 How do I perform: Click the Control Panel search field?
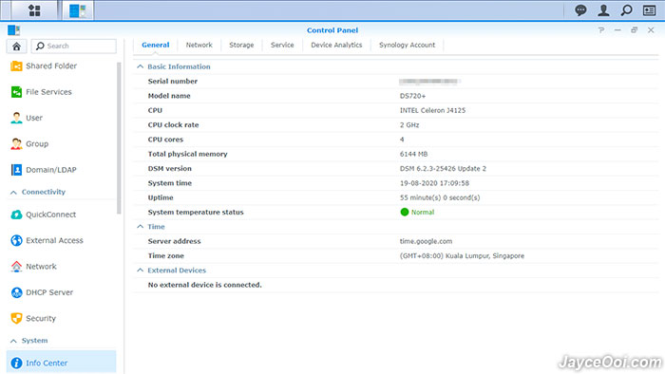(74, 47)
